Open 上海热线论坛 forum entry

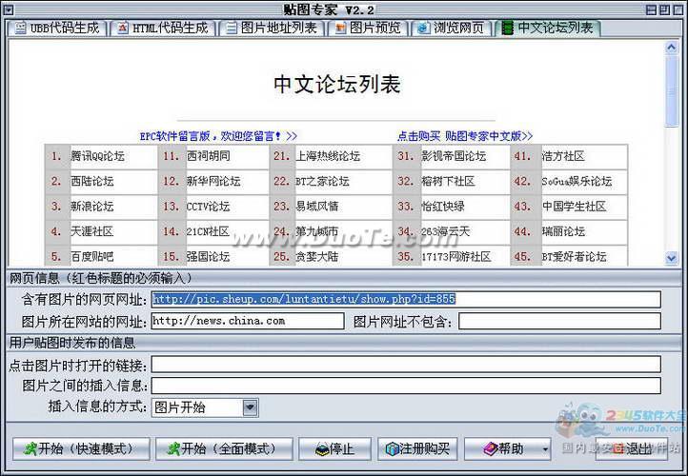click(x=328, y=156)
